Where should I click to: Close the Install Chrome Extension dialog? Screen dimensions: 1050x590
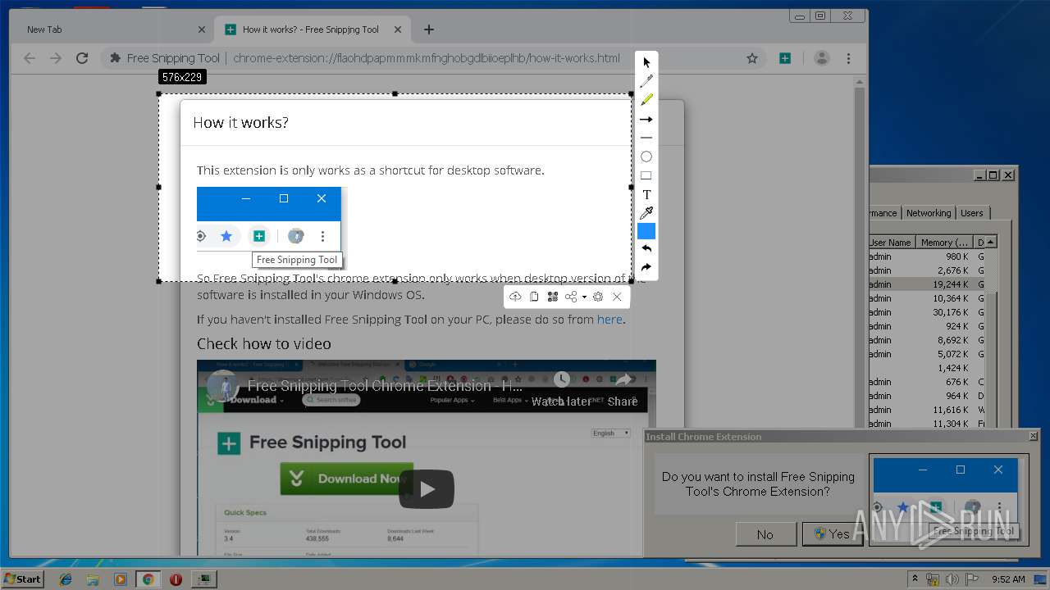click(1034, 437)
